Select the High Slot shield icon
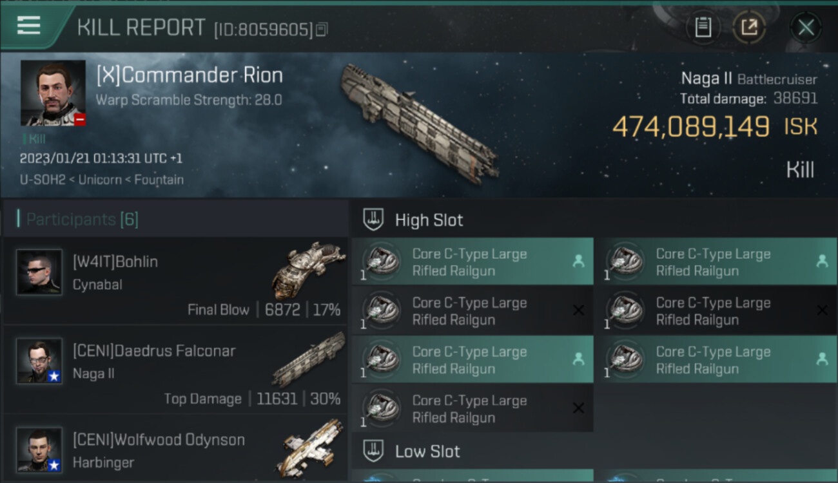This screenshot has width=838, height=483. click(374, 220)
